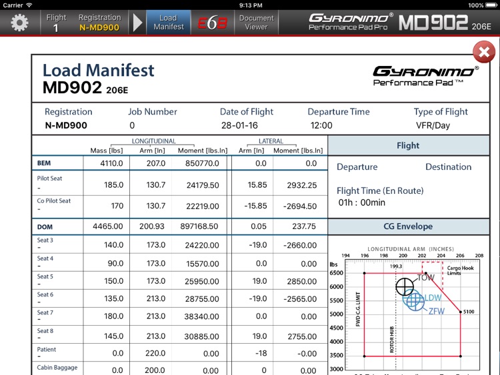Tap Seat 8 mass 145.0
Viewport: 500px width, 375px height.
click(x=114, y=336)
